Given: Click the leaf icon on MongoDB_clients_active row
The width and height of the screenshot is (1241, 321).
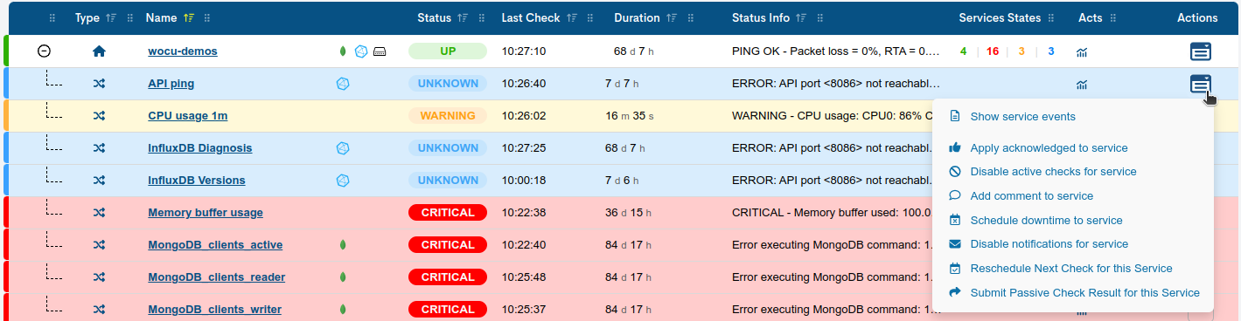Looking at the screenshot, I should pos(343,245).
